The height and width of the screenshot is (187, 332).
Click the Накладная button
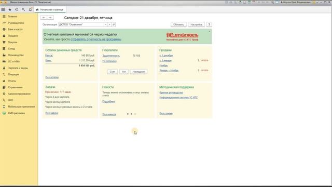pos(139,72)
